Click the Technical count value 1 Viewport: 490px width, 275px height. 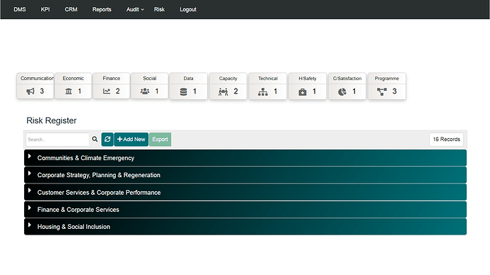276,91
